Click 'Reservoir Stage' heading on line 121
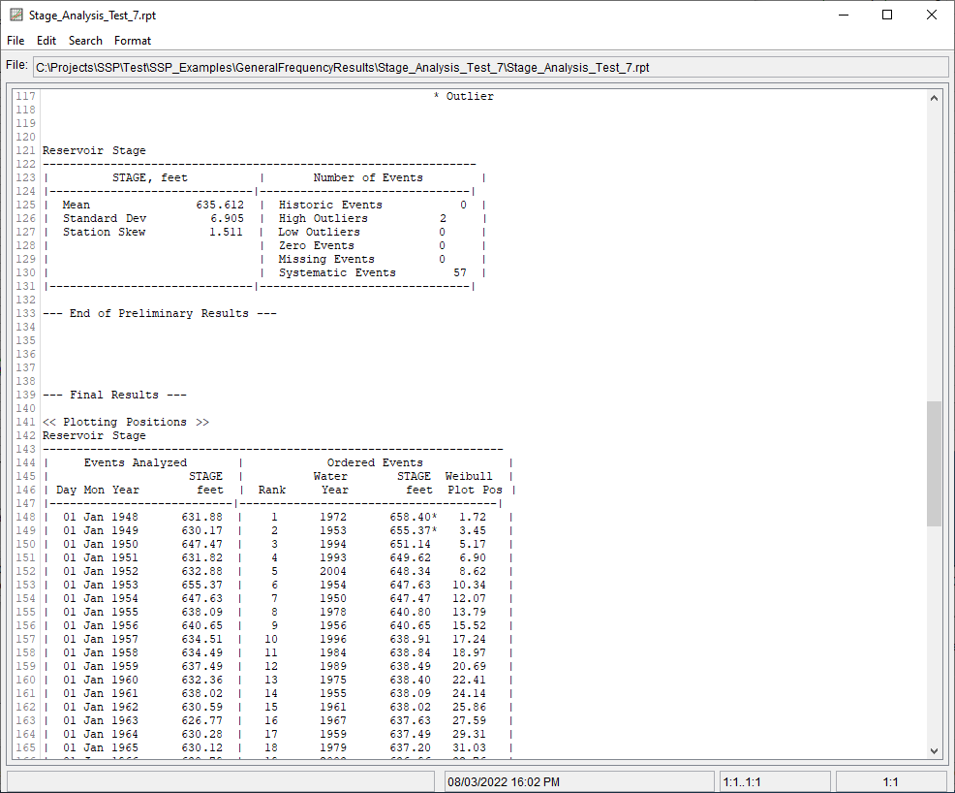 94,150
